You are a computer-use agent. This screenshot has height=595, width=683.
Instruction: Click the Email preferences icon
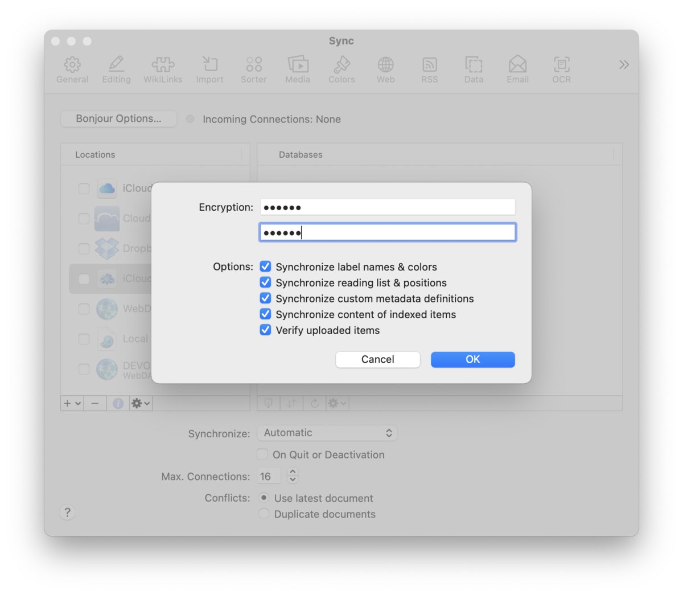pos(517,70)
